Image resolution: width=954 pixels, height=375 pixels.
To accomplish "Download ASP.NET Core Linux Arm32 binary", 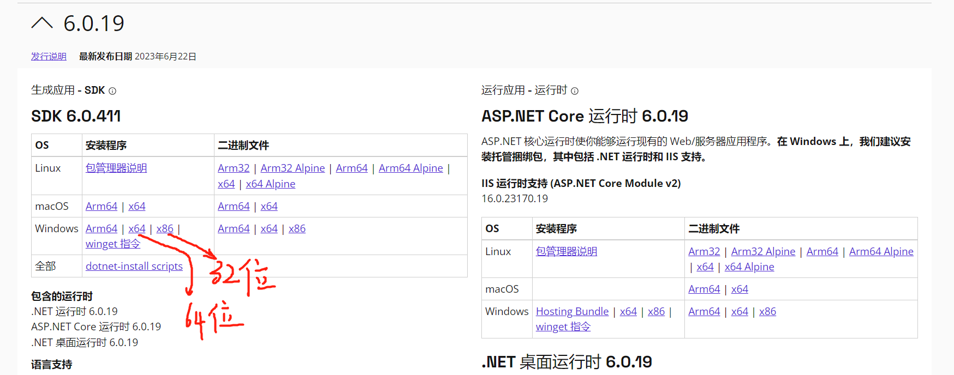I will (x=704, y=251).
